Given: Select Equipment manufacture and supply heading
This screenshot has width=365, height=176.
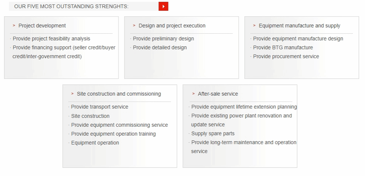Looking at the screenshot, I should [x=299, y=26].
